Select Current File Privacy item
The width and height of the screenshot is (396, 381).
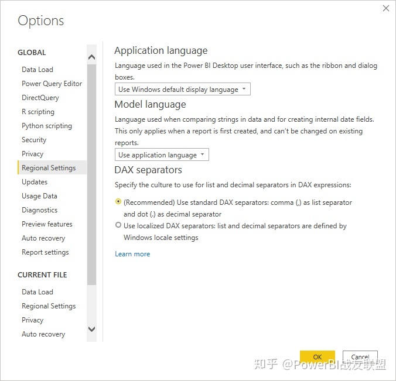tap(33, 320)
